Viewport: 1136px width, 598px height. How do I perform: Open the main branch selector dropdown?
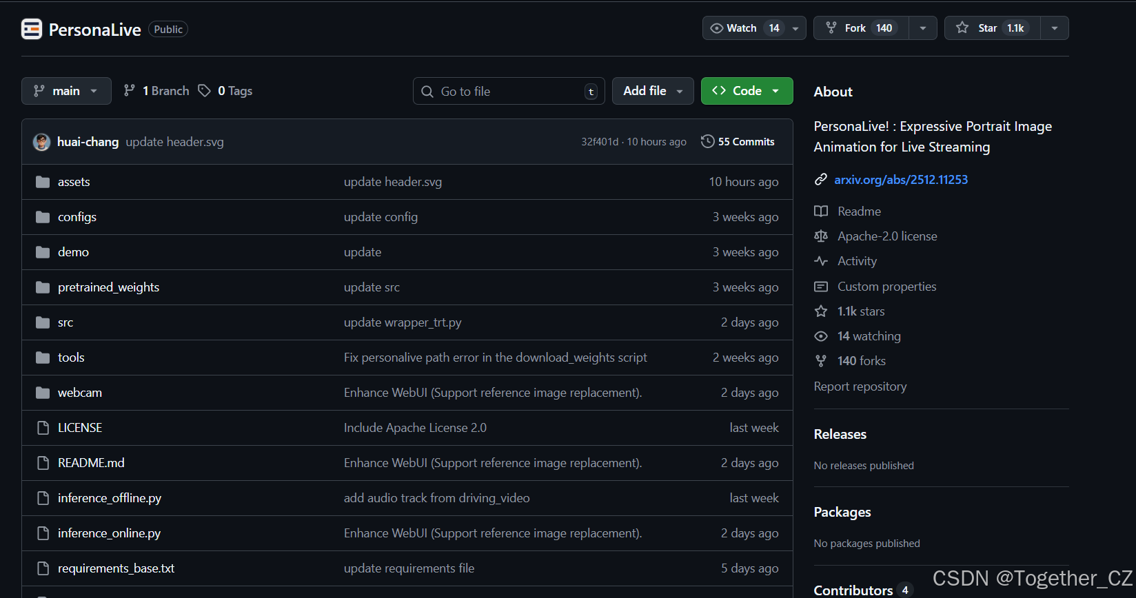66,91
